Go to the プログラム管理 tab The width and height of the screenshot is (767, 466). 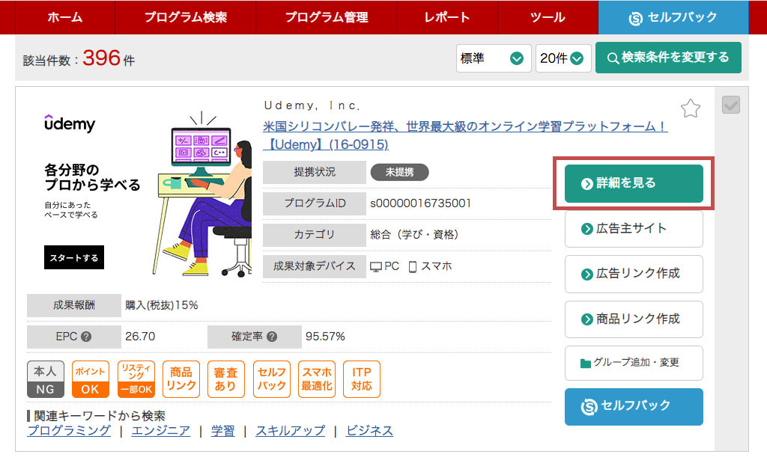click(327, 17)
